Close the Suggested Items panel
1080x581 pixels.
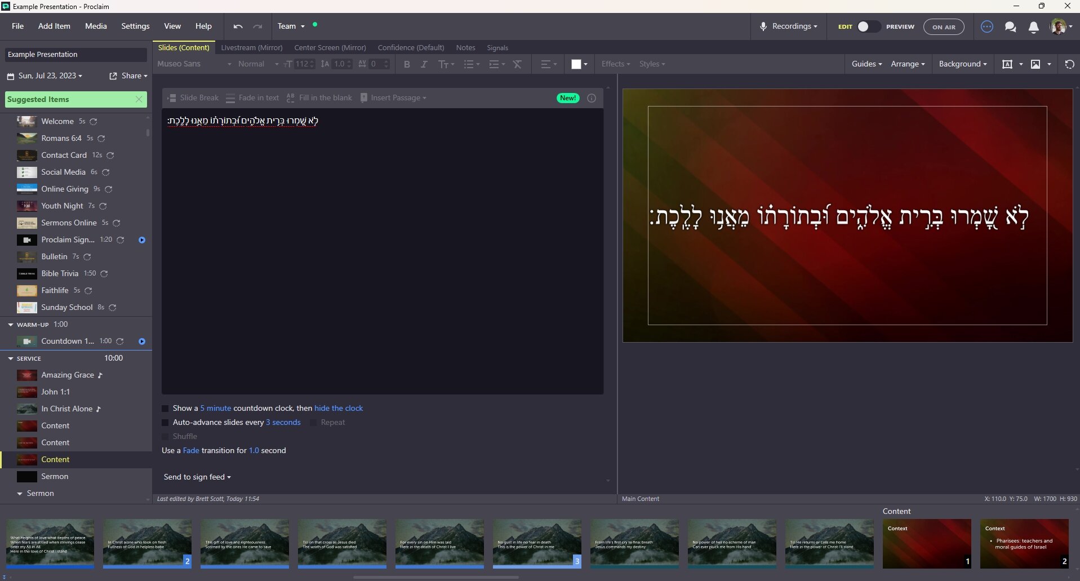point(139,100)
